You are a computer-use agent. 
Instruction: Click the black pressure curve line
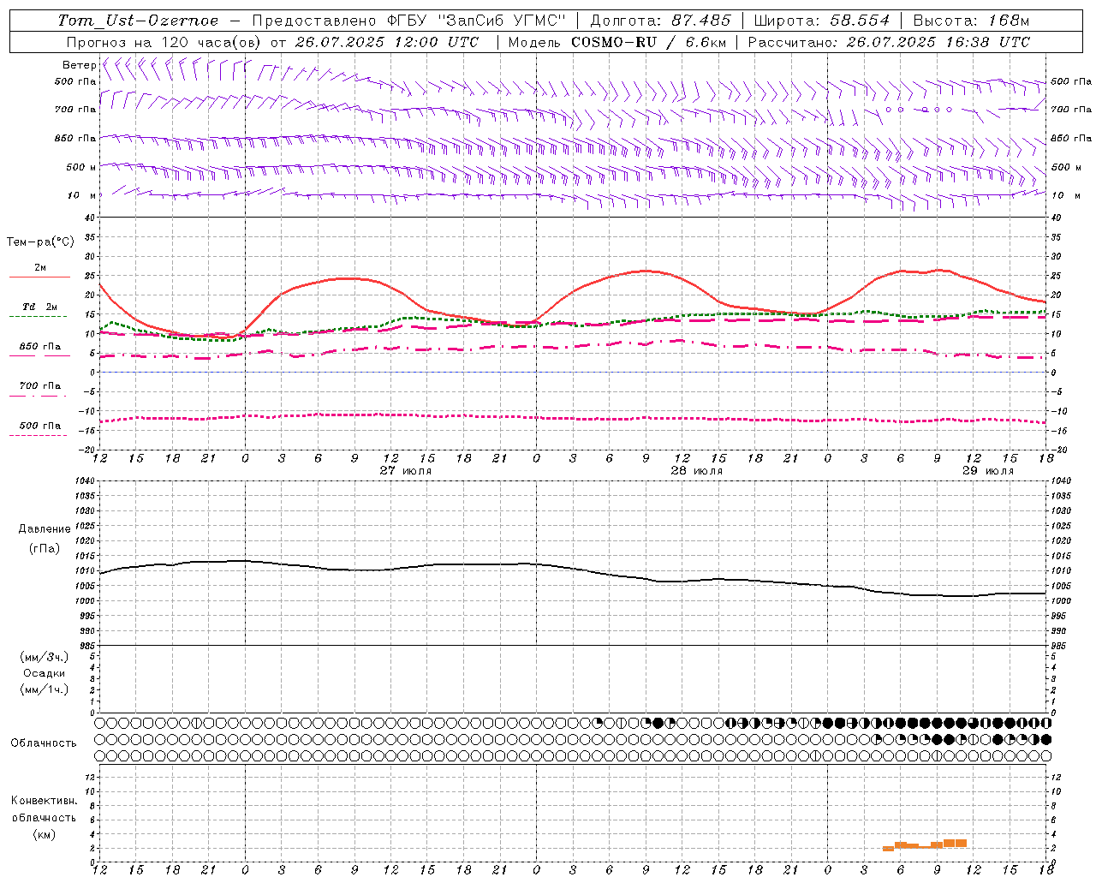point(573,570)
